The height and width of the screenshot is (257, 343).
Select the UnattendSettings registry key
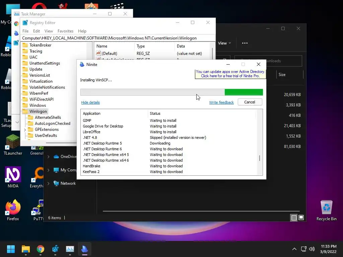tap(45, 63)
